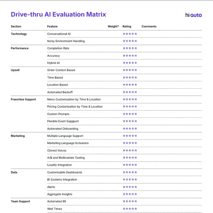This screenshot has width=213, height=213.
Task: Rate the Noisy Environment Handling stars
Action: coord(130,41)
